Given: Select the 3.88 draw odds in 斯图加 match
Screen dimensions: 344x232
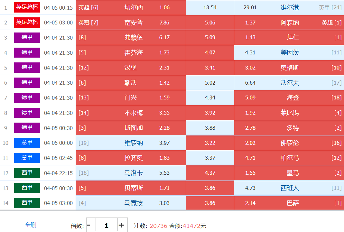Looking at the screenshot, I should (210, 128).
